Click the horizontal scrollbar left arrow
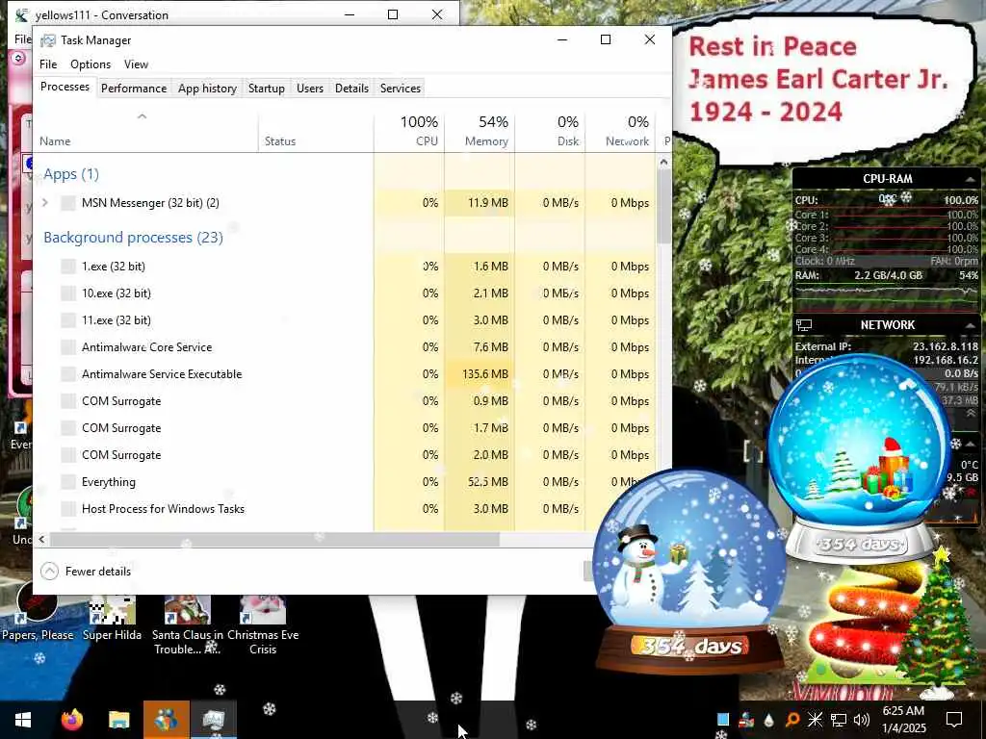986x739 pixels. (x=41, y=539)
